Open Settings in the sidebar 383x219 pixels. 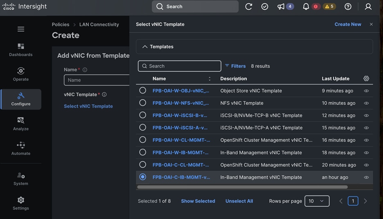21,203
